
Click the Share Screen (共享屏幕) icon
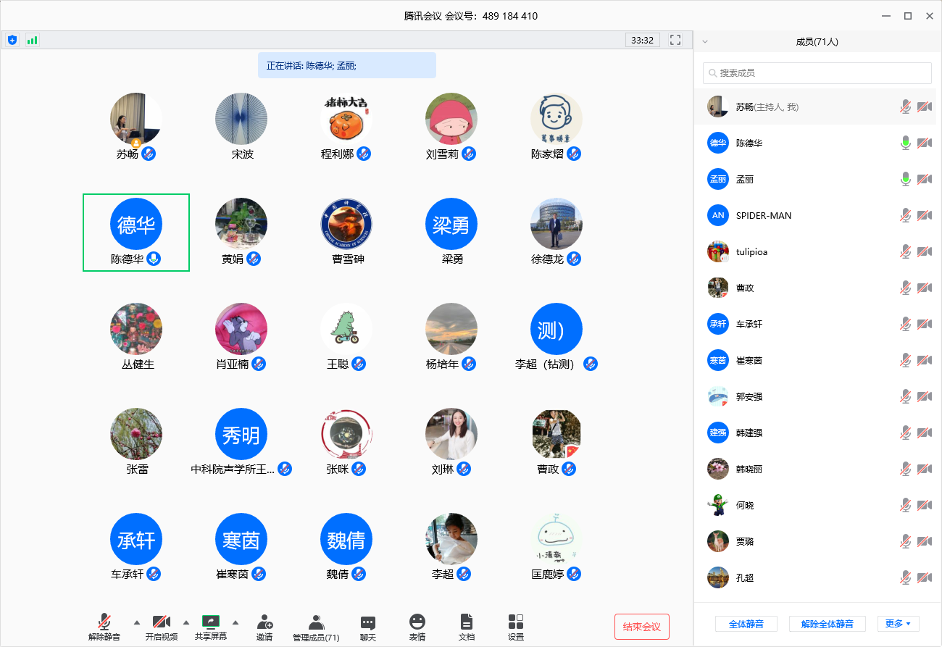point(210,622)
